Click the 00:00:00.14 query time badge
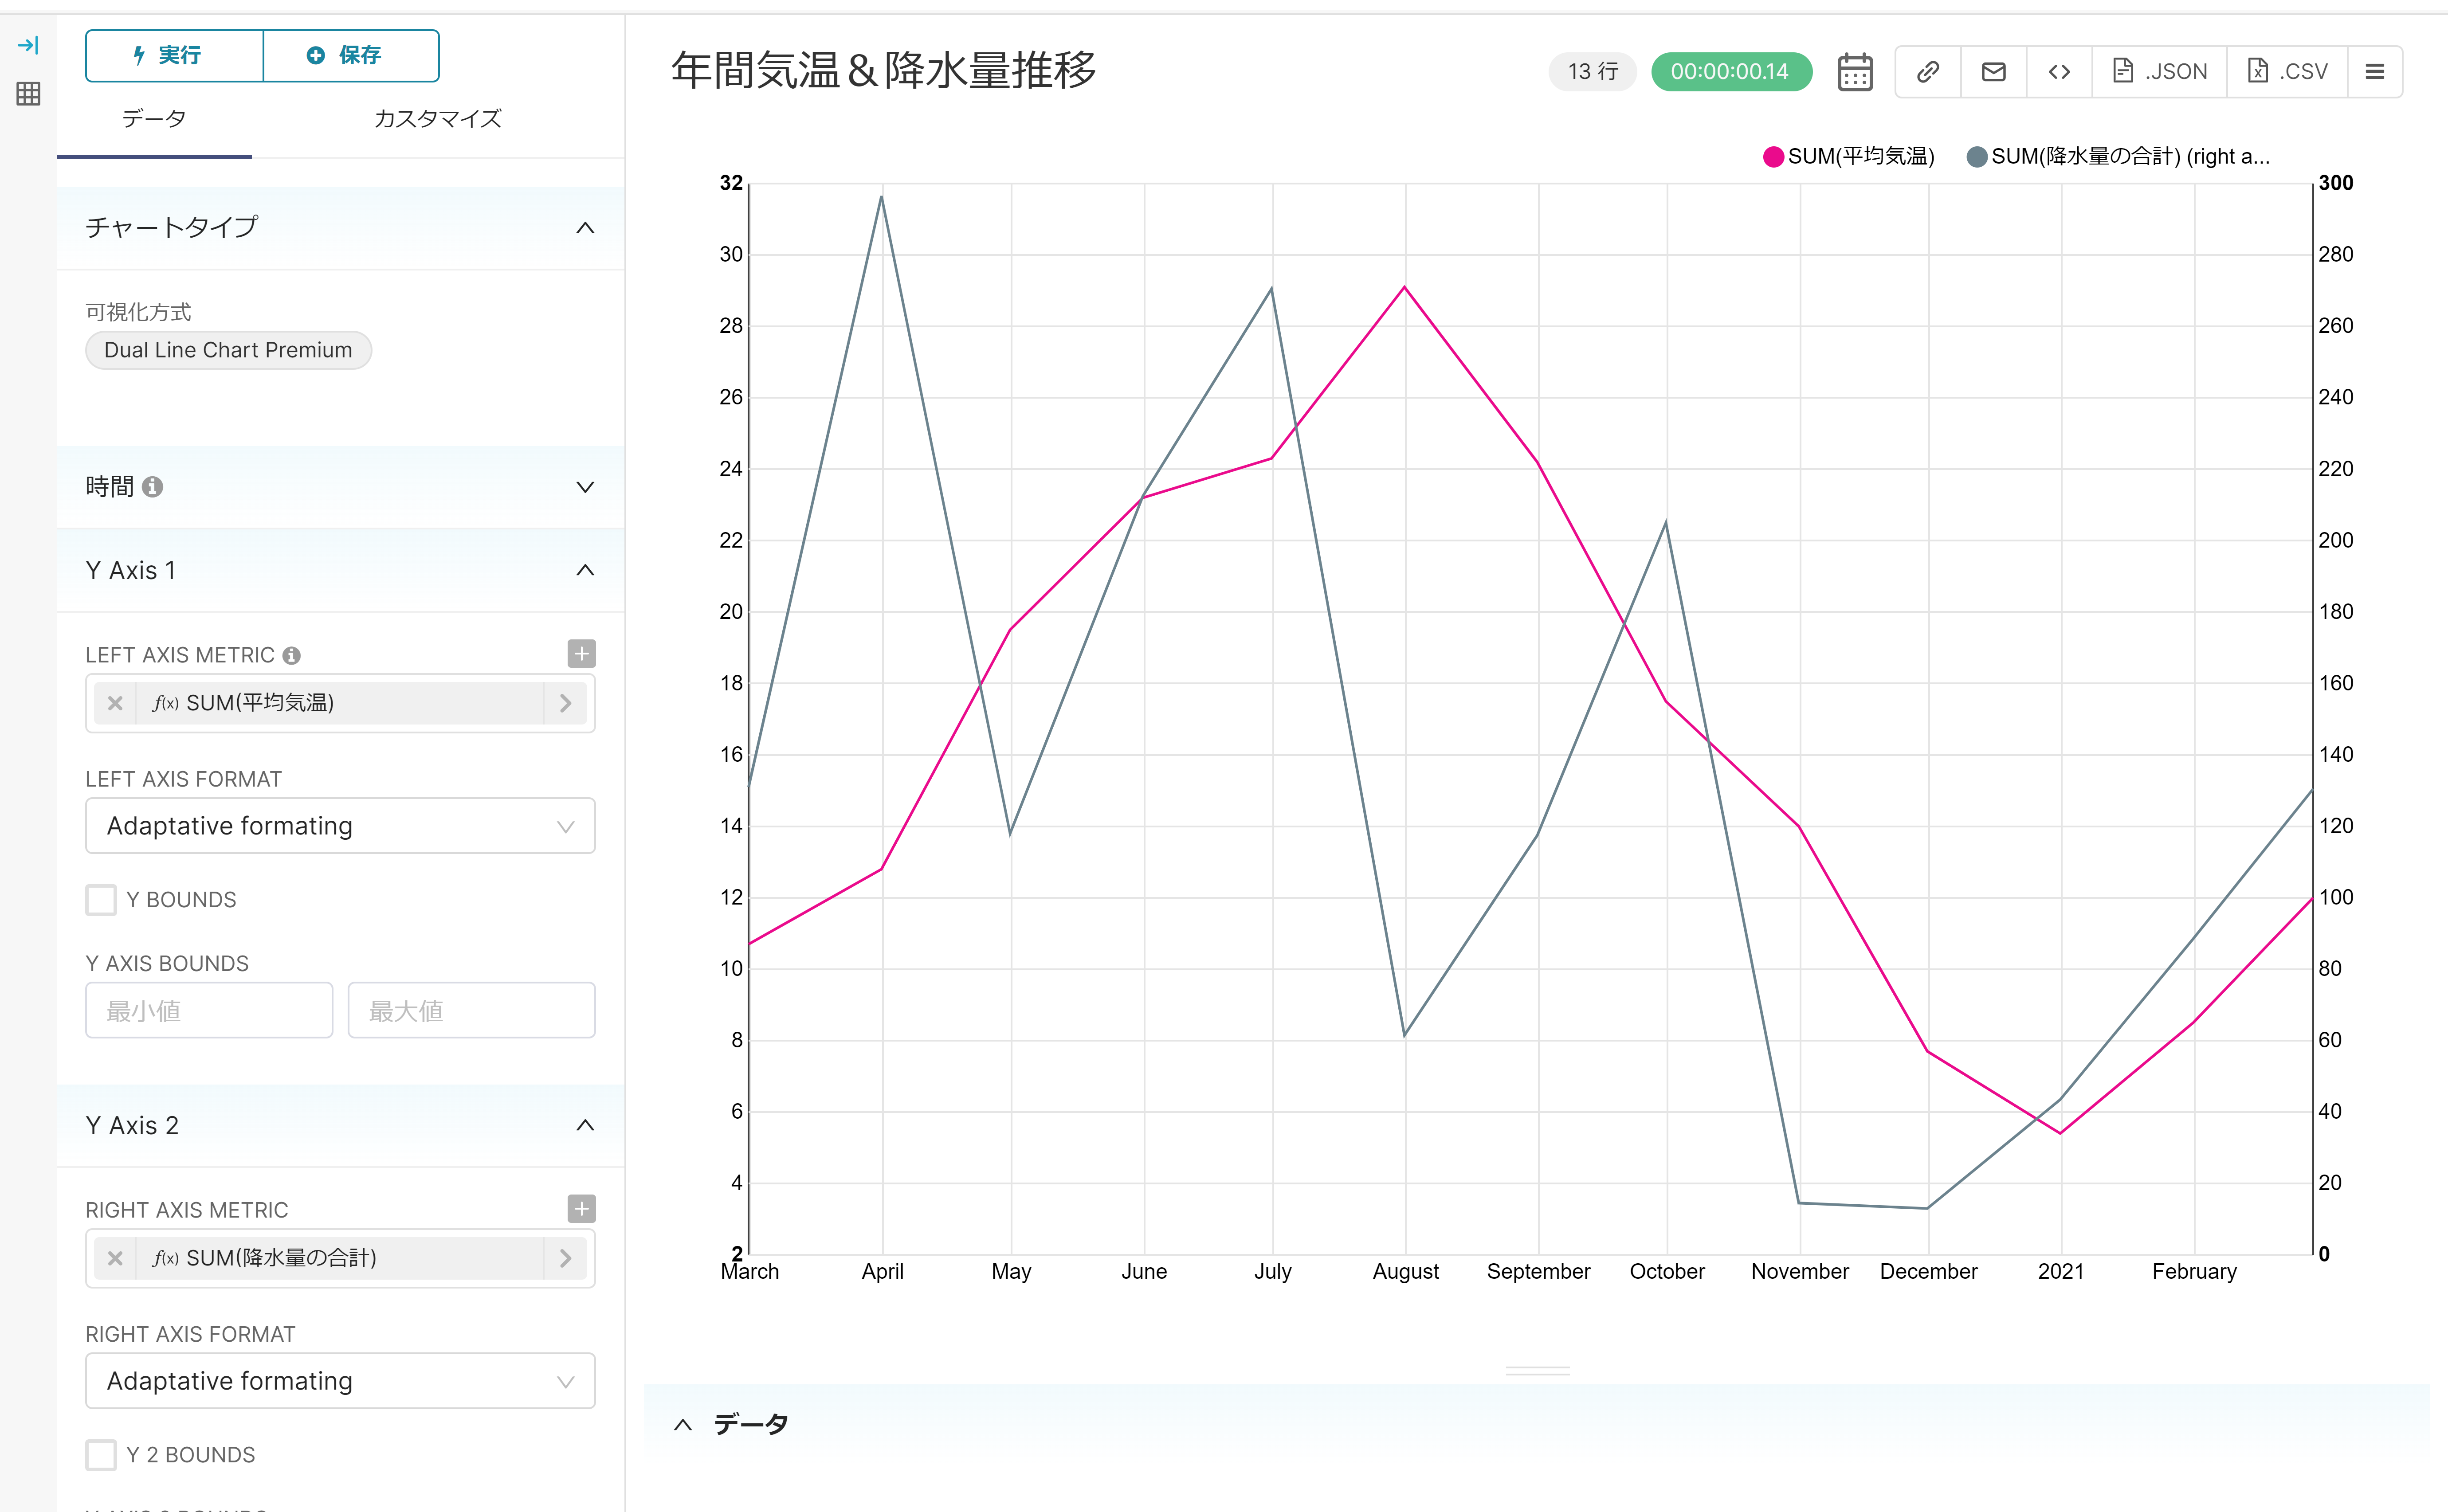This screenshot has width=2448, height=1512. pos(1731,72)
